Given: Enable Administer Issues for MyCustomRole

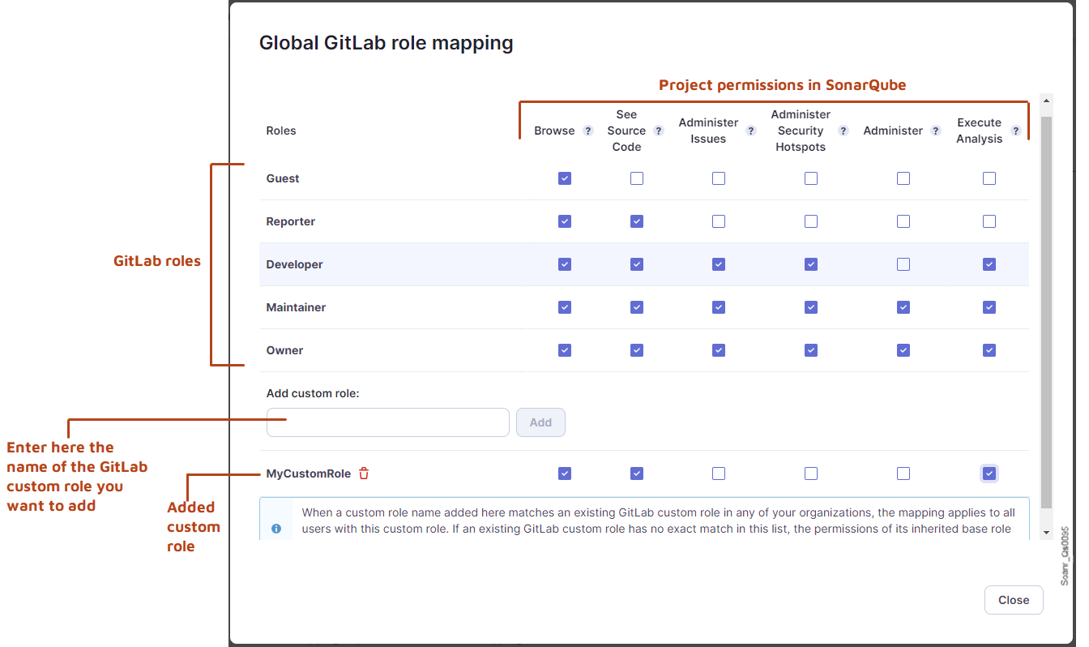Looking at the screenshot, I should click(719, 473).
